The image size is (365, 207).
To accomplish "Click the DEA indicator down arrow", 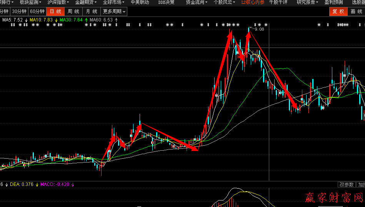I will (x=37, y=184).
